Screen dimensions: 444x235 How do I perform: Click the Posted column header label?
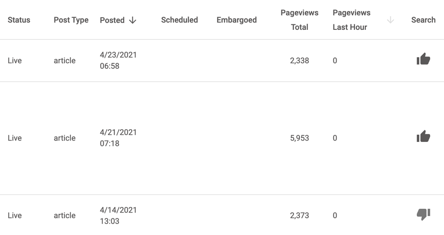pyautogui.click(x=112, y=20)
